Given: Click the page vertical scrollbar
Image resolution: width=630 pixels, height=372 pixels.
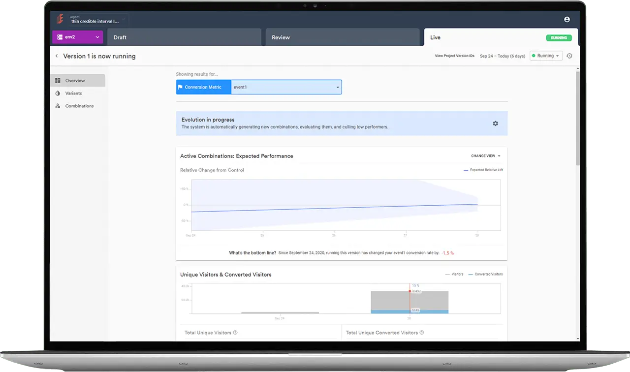Looking at the screenshot, I should 578,118.
